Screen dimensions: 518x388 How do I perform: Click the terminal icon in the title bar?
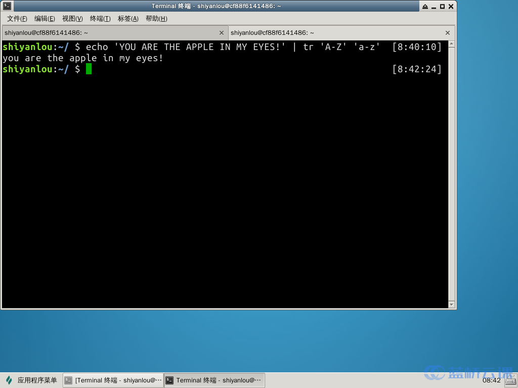[x=6, y=6]
